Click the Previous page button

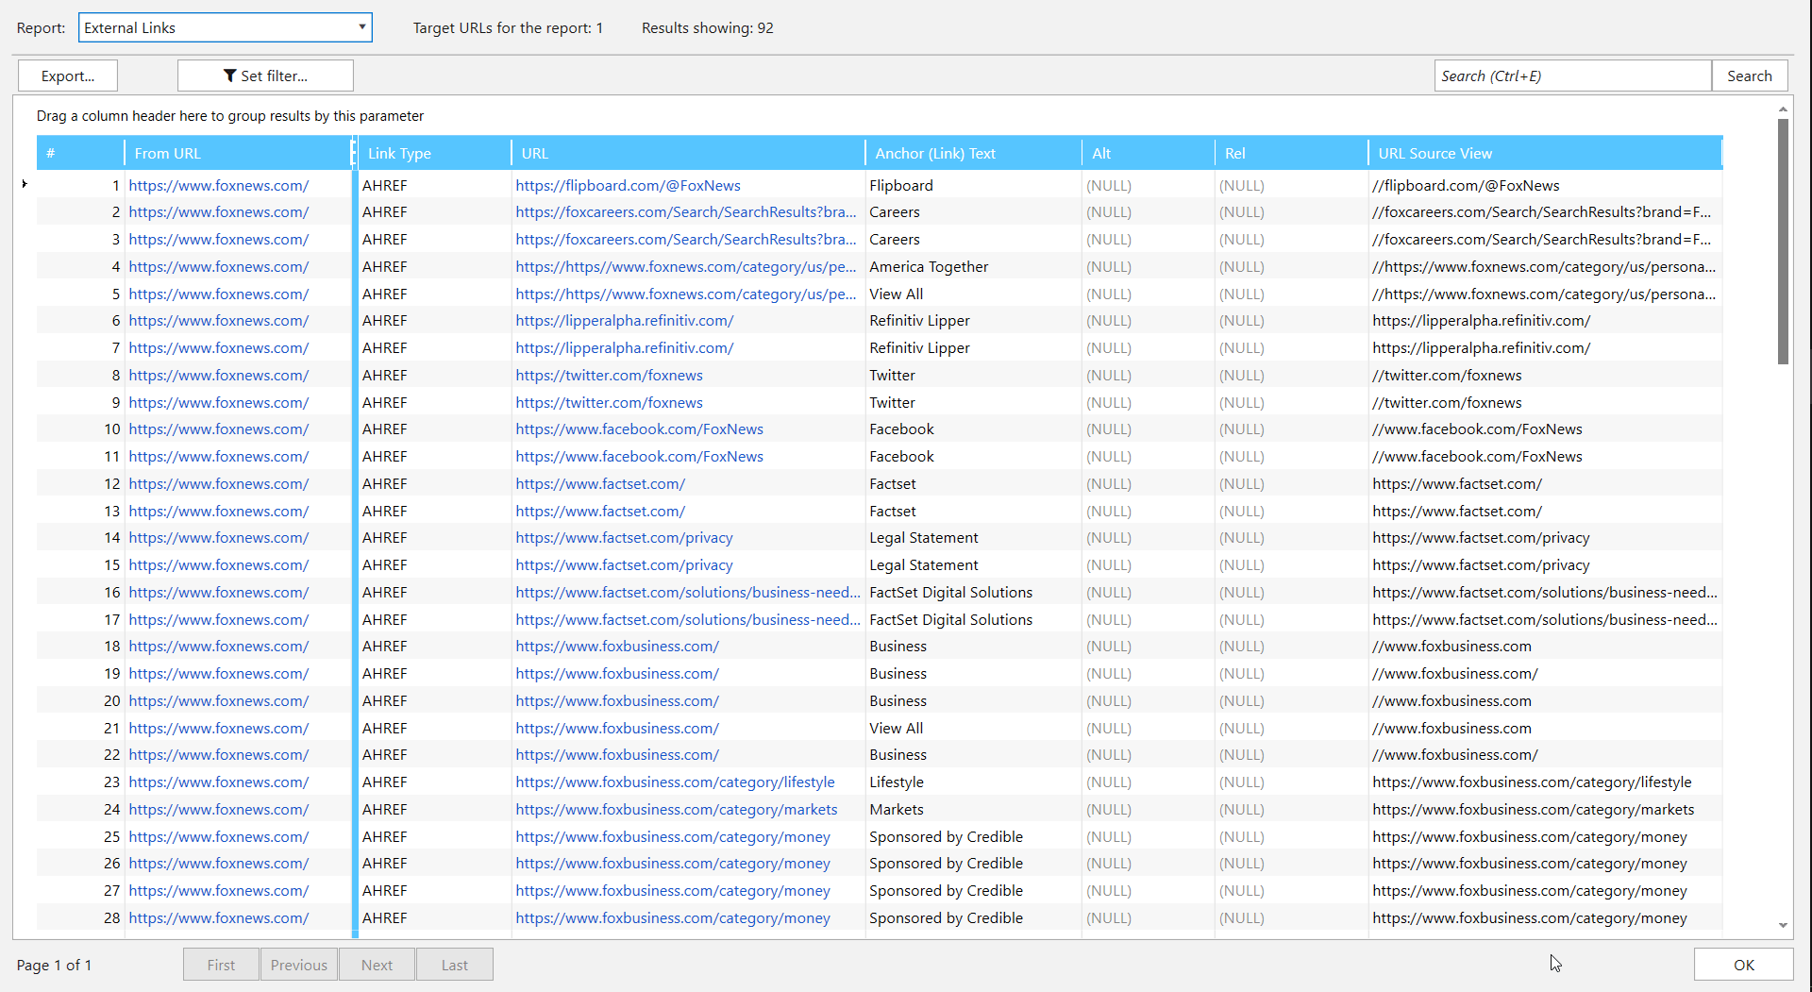point(298,965)
